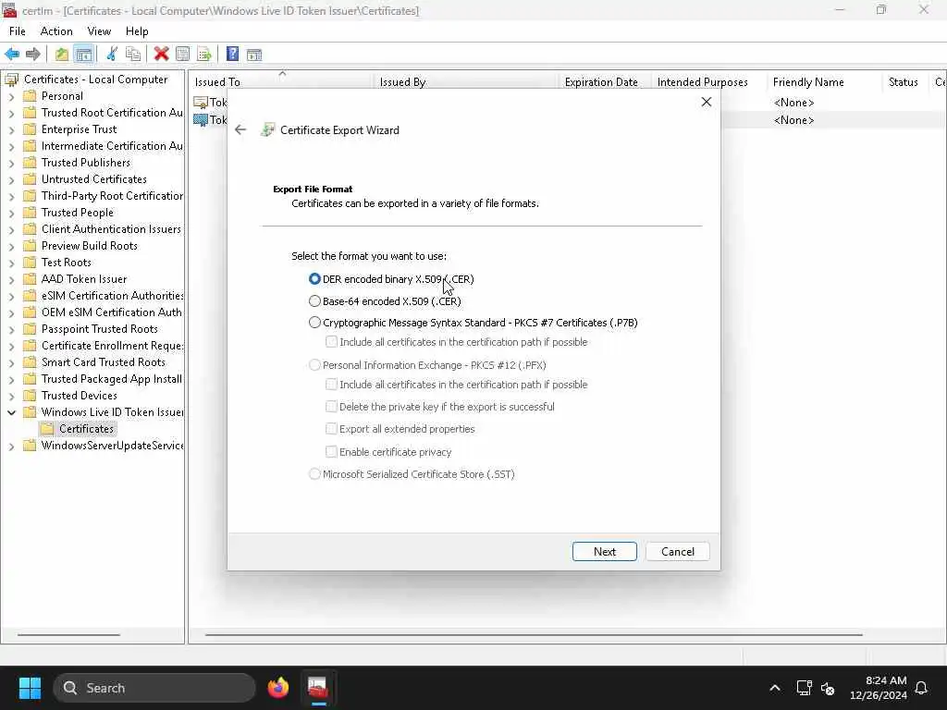Click the Cut scissors toolbar icon
The image size is (947, 710).
[x=112, y=55]
